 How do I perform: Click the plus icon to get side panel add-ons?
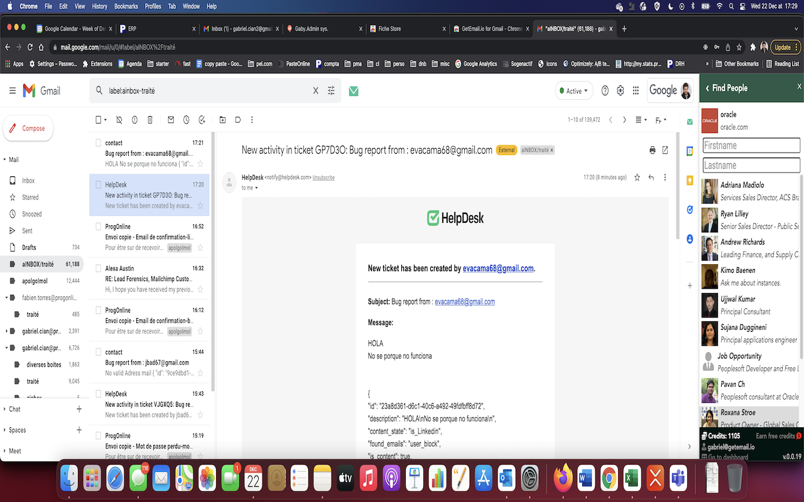(690, 286)
